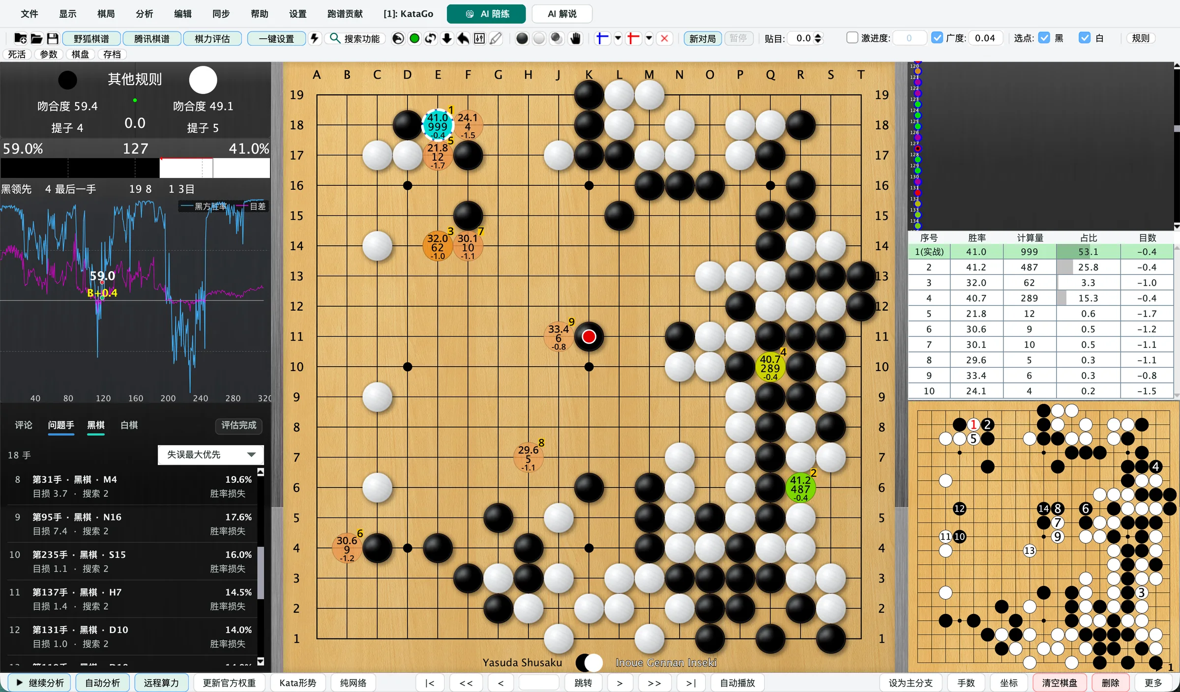Save the game with floppy disk icon
The image size is (1180, 692).
53,38
